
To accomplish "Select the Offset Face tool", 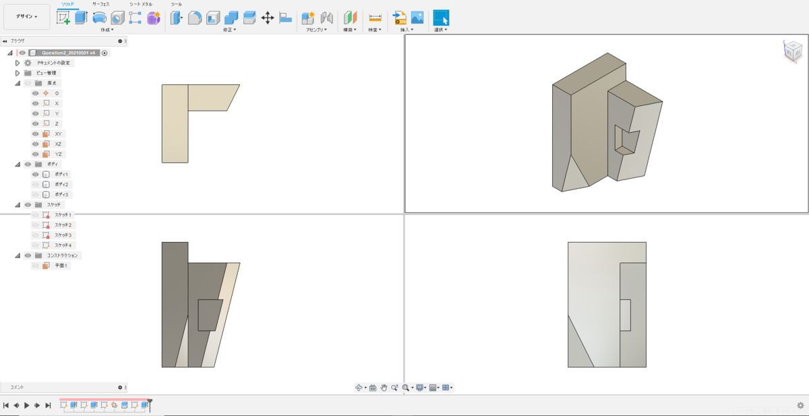I will click(249, 18).
